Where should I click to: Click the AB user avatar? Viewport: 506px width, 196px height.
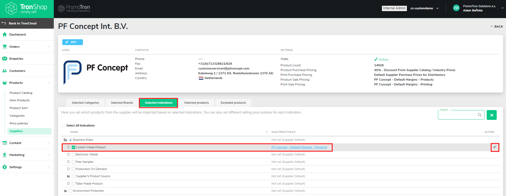[456, 8]
